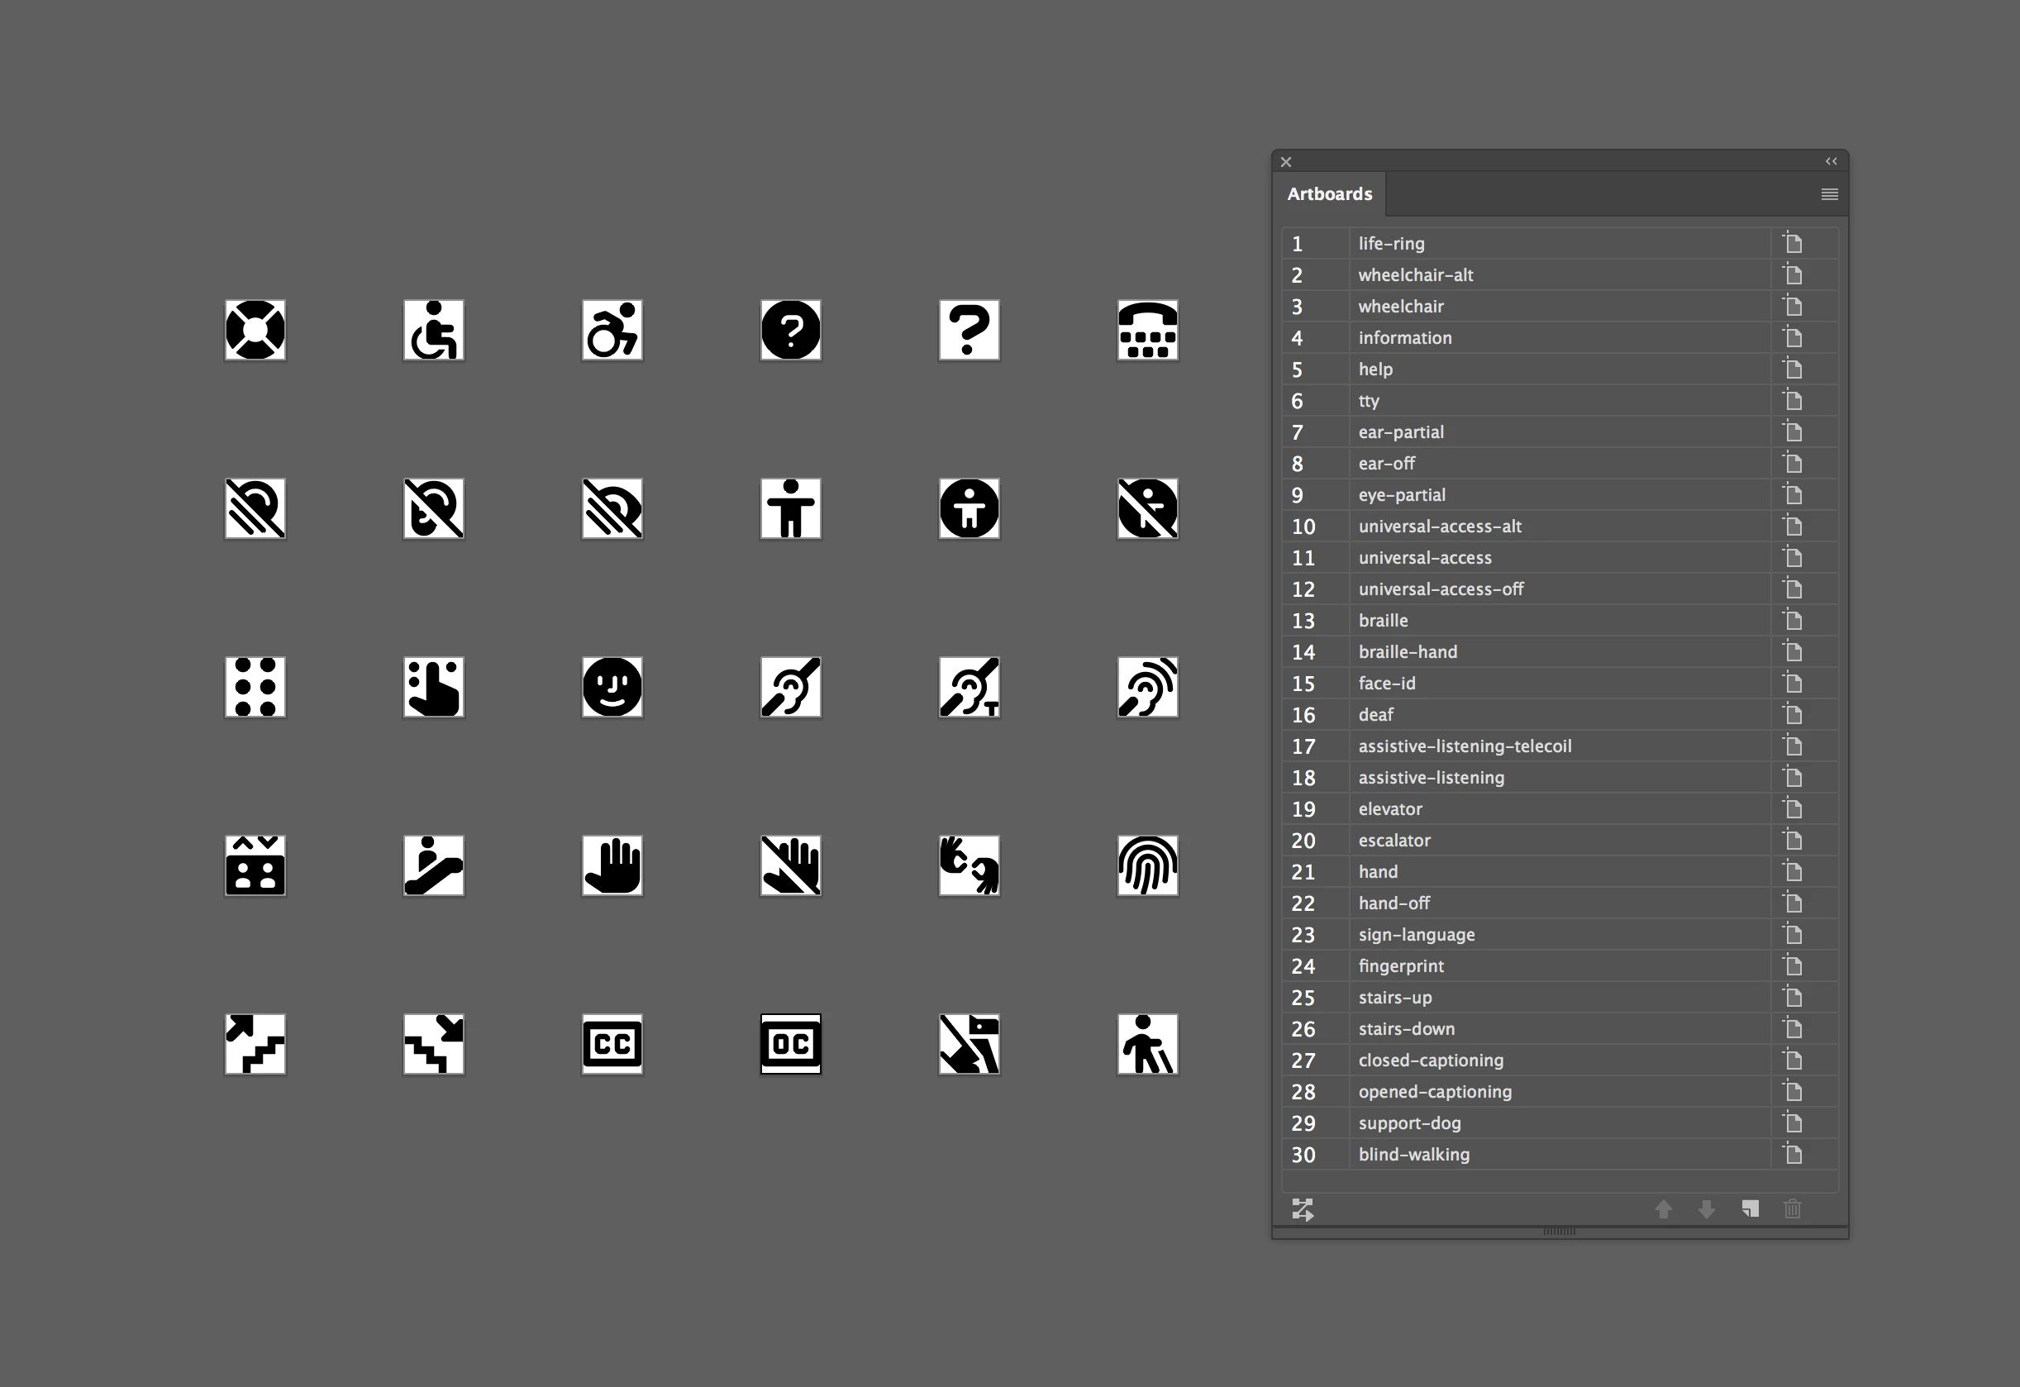The width and height of the screenshot is (2020, 1387).
Task: Collapse the panel with double-chevron icon
Action: click(x=1831, y=162)
